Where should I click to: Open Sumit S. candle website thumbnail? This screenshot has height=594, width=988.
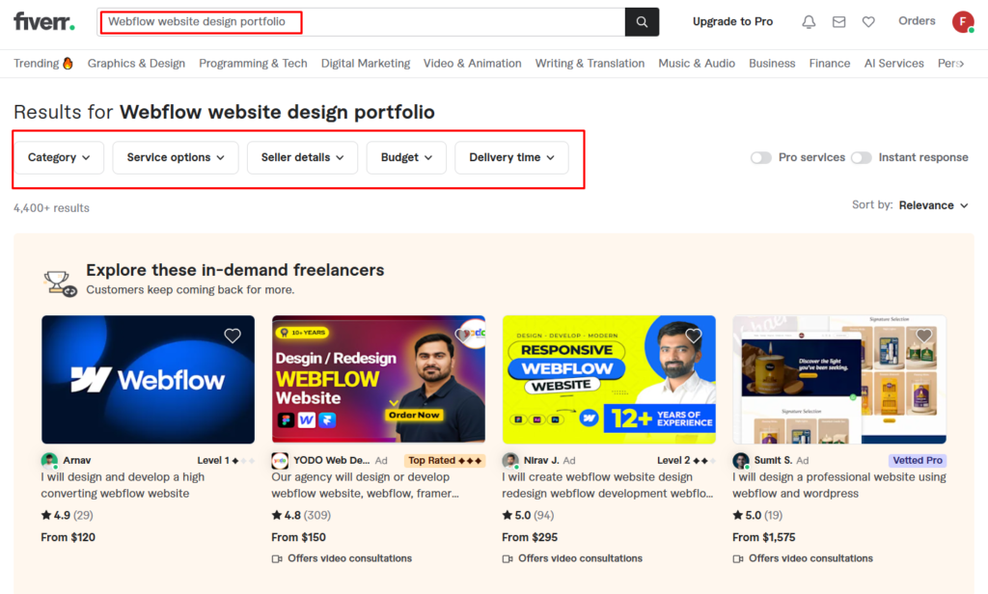[839, 380]
